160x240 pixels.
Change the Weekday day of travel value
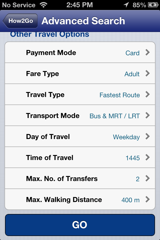[x=126, y=137]
